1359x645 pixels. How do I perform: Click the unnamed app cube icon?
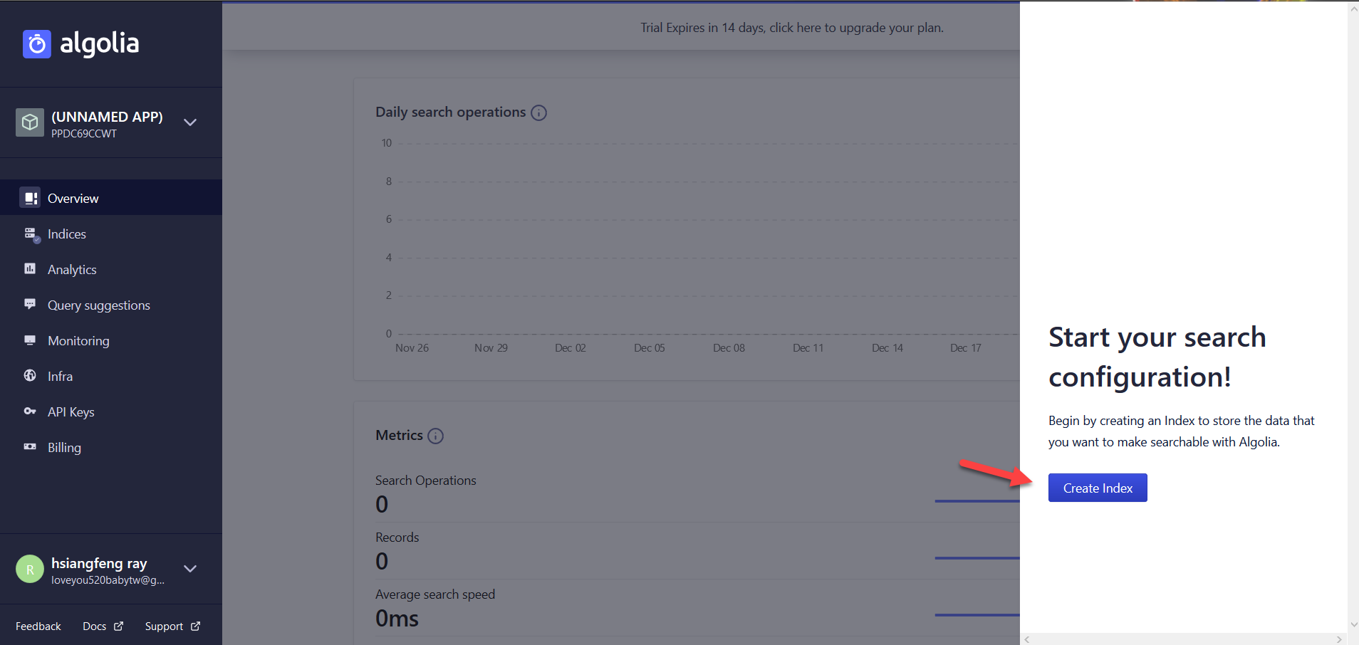click(30, 122)
